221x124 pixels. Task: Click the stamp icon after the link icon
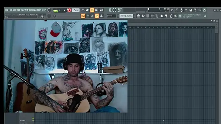click(x=101, y=16)
